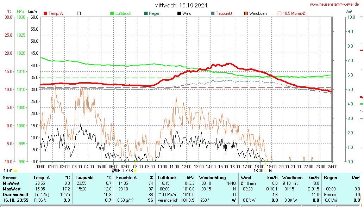Click the yellow sun icon beside 10:41
364x207 pixels.
16,171
